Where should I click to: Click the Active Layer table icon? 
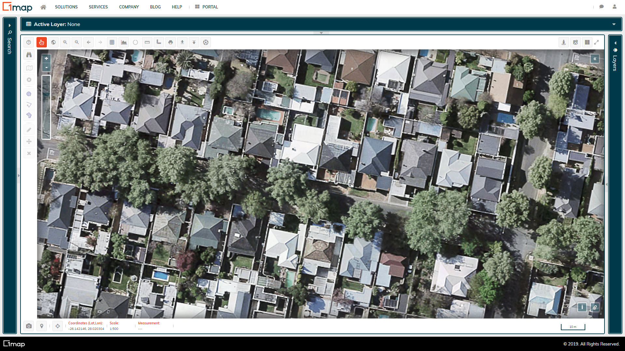pos(29,24)
